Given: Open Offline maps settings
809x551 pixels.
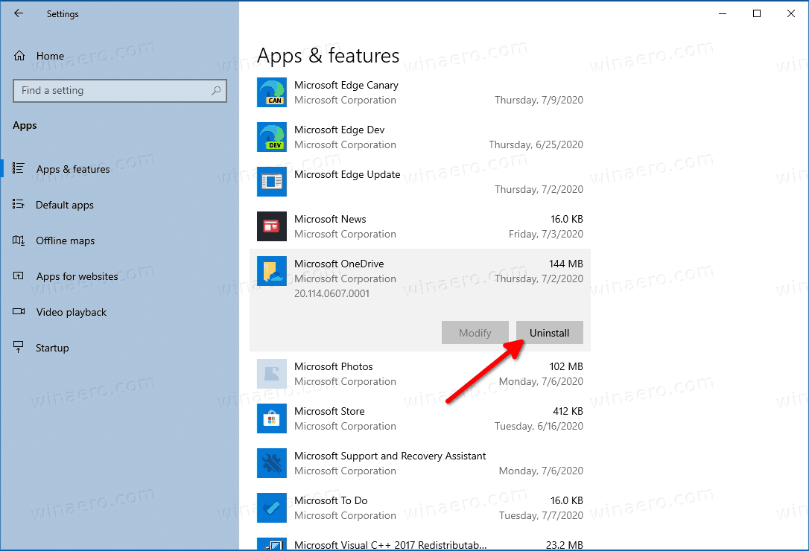Looking at the screenshot, I should coord(65,241).
